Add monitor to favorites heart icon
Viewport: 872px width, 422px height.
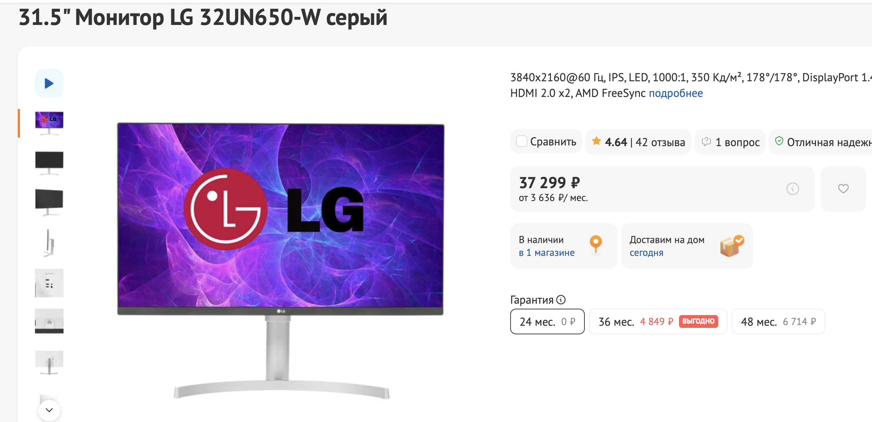(x=843, y=189)
